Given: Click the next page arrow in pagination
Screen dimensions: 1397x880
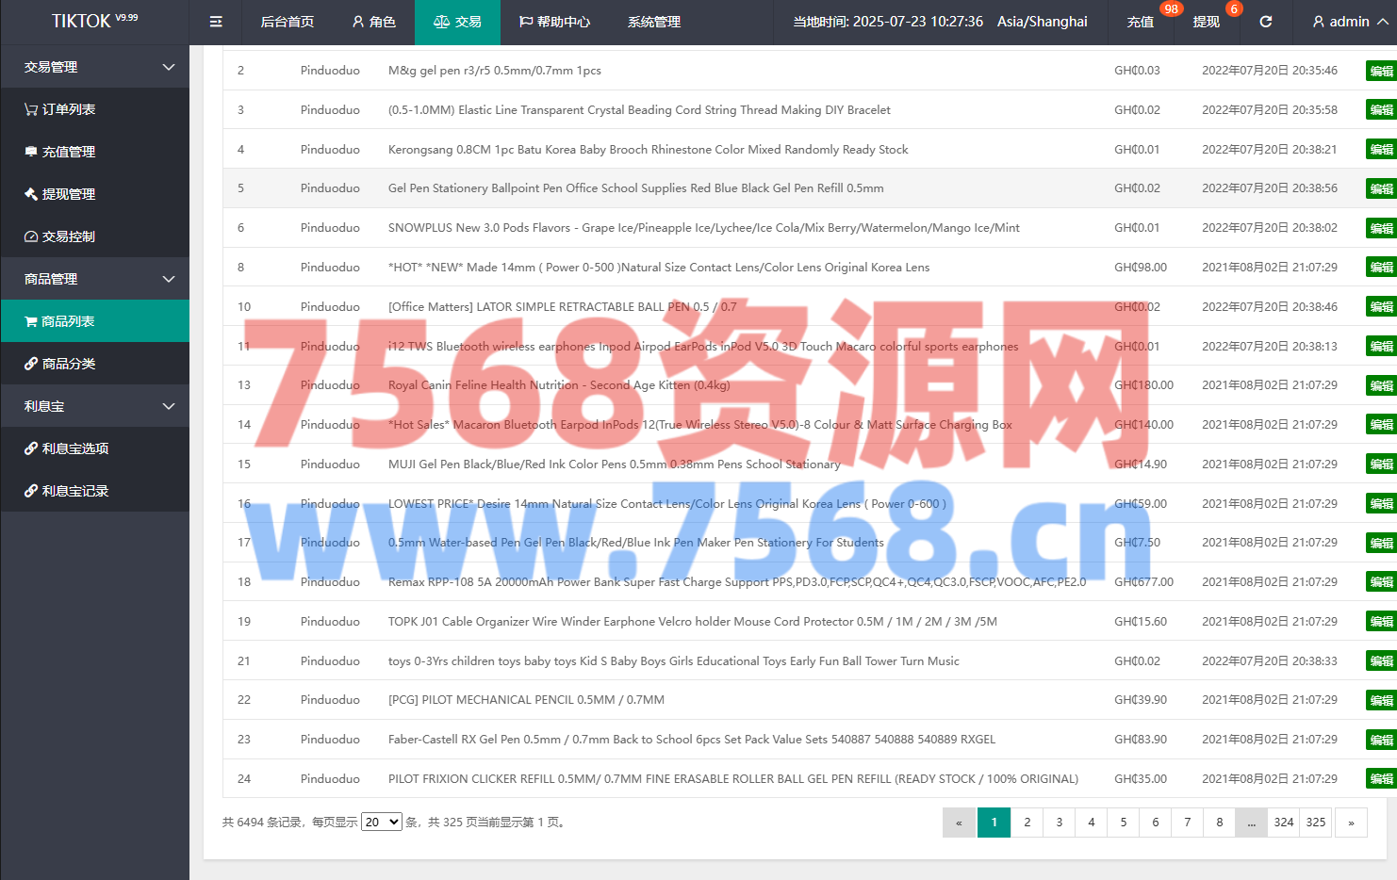Looking at the screenshot, I should [x=1351, y=823].
